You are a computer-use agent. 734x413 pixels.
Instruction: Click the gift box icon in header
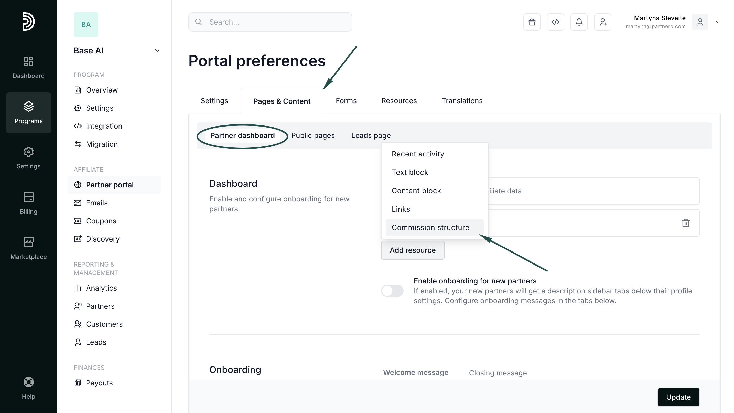click(x=532, y=22)
